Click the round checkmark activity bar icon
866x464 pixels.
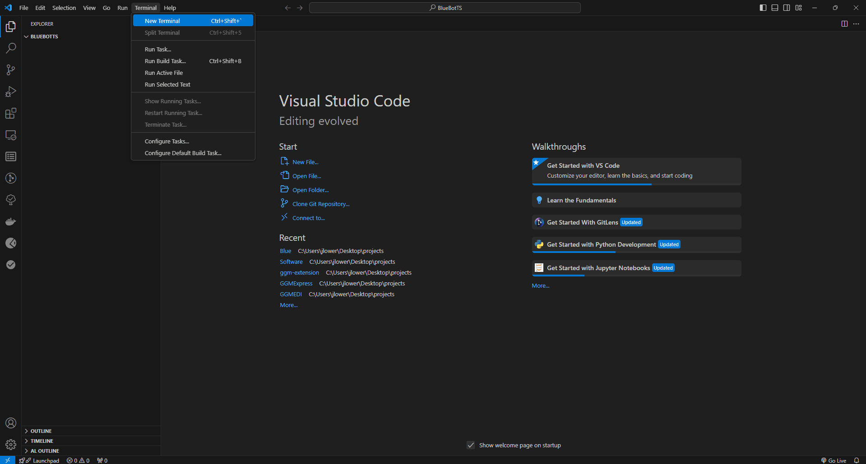(x=11, y=265)
